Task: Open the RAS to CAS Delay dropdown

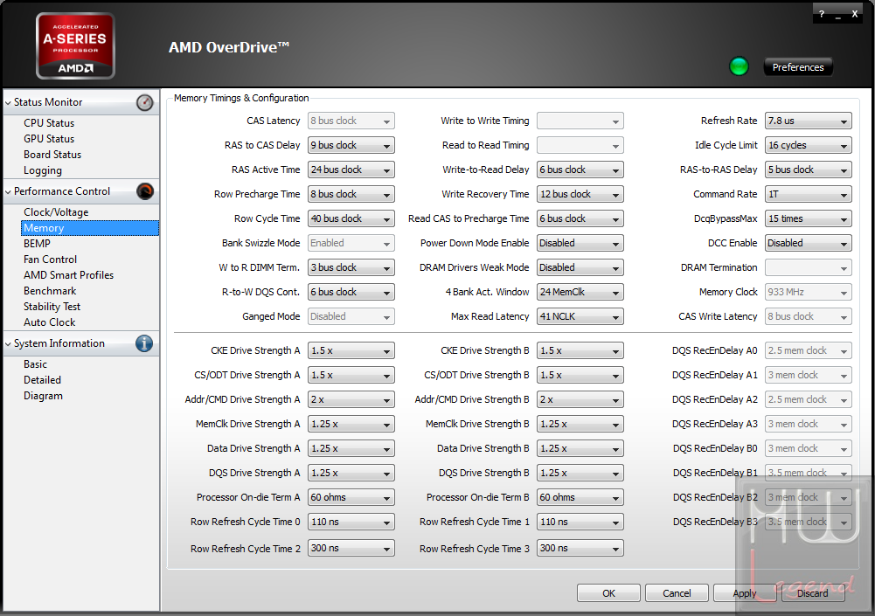Action: [x=351, y=145]
